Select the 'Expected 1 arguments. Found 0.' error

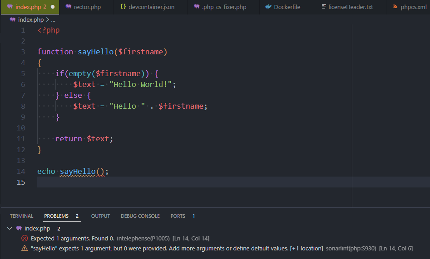point(215,239)
